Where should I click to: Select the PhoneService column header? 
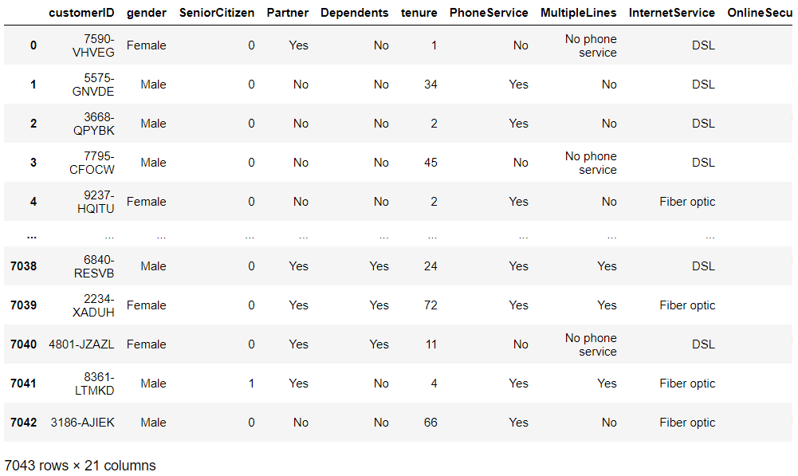(x=489, y=13)
